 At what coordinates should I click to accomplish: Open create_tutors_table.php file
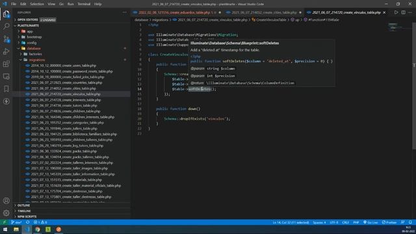point(64,105)
